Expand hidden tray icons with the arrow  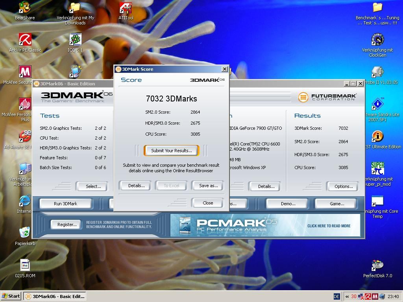347,296
